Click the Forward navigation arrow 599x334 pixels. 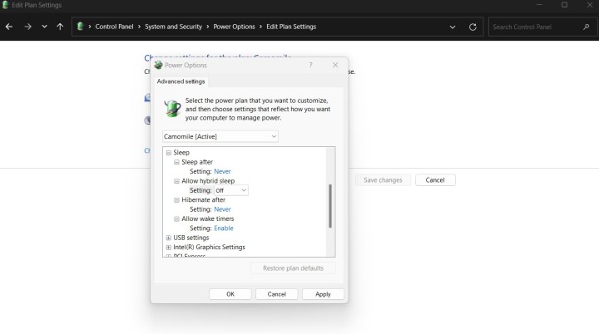tap(27, 27)
